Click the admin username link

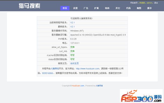(149, 3)
